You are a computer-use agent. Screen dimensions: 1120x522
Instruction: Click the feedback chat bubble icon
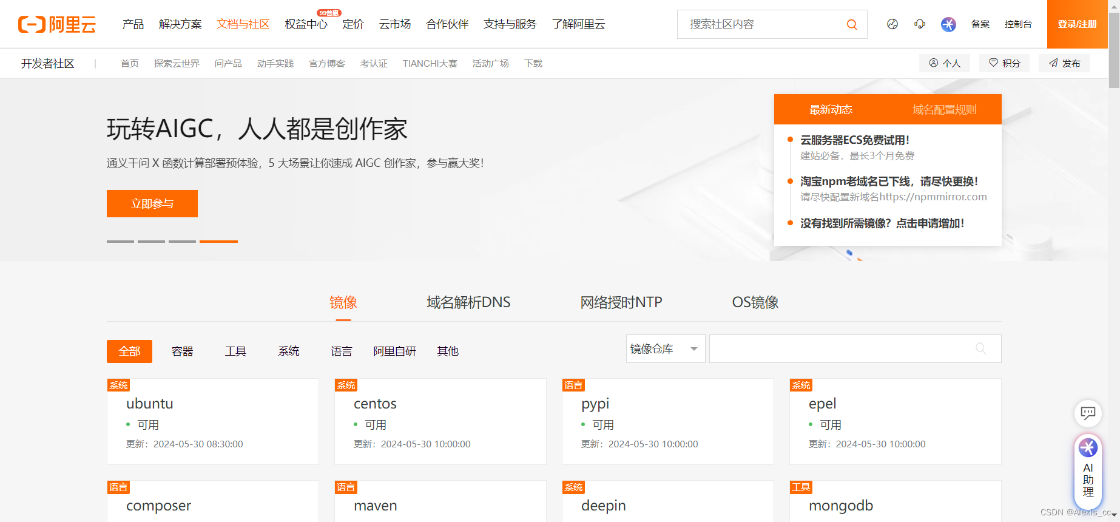click(x=1088, y=413)
